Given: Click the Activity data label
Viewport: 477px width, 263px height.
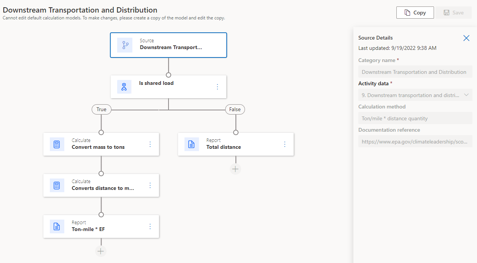Looking at the screenshot, I should tap(374, 83).
